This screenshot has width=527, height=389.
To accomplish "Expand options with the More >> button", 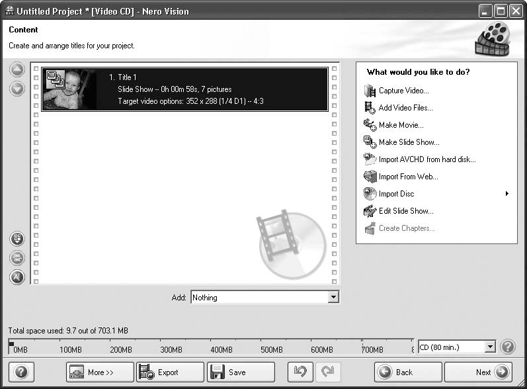I will click(100, 372).
